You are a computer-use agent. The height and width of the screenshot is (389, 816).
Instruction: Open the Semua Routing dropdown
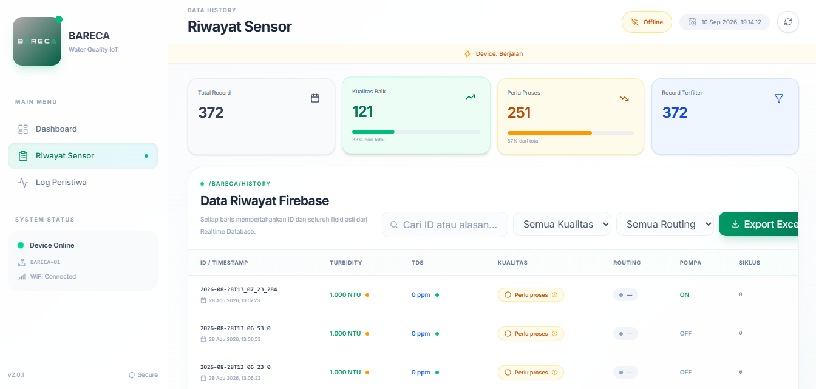(665, 224)
